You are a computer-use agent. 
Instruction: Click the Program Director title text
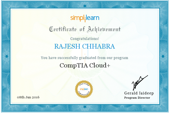point(137,98)
